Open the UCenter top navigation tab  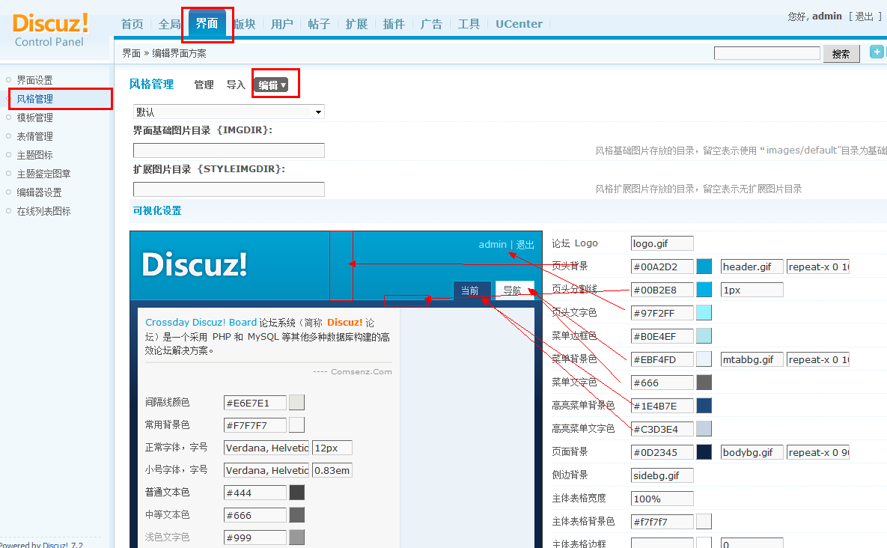519,24
